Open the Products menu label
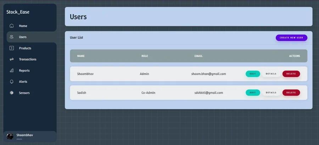319x145 pixels. click(25, 48)
